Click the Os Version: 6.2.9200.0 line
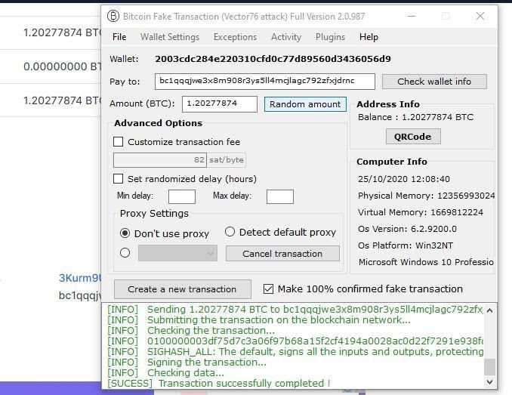 click(x=407, y=229)
